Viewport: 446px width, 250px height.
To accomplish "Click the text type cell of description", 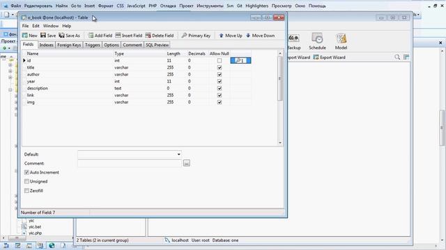I will coord(139,88).
